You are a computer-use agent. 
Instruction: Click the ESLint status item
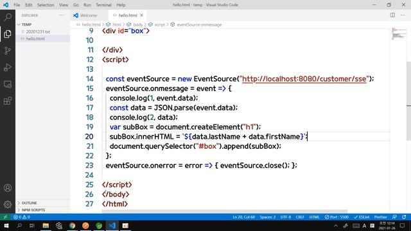click(x=362, y=217)
